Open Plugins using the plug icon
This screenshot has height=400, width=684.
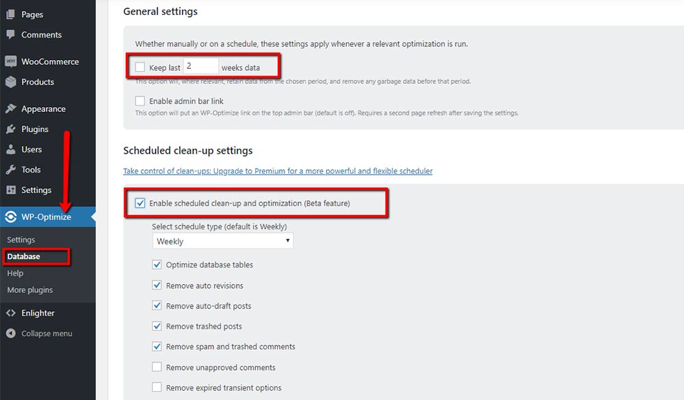[x=10, y=129]
